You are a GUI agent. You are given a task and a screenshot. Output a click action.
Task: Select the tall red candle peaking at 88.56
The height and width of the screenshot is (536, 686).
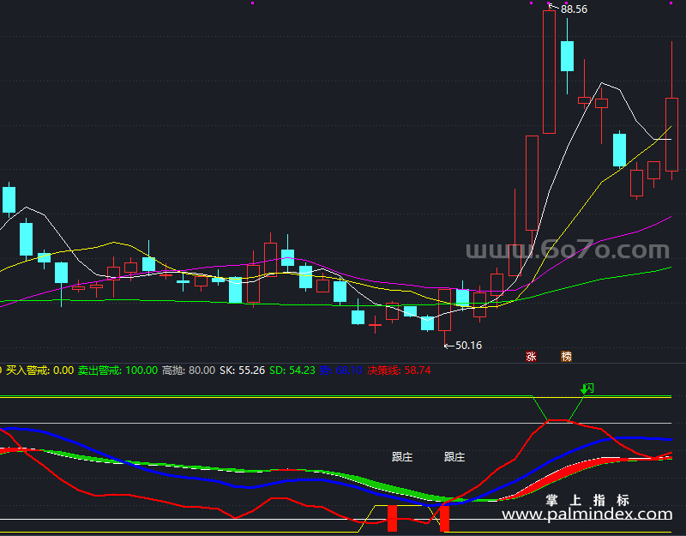[549, 70]
